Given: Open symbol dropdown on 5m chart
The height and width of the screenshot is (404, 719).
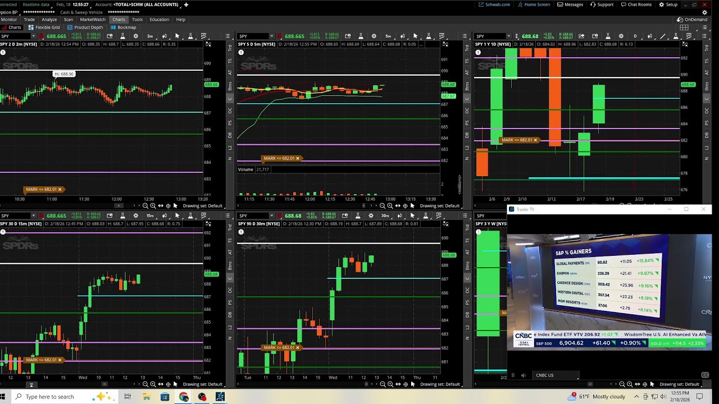Looking at the screenshot, I should [x=272, y=36].
